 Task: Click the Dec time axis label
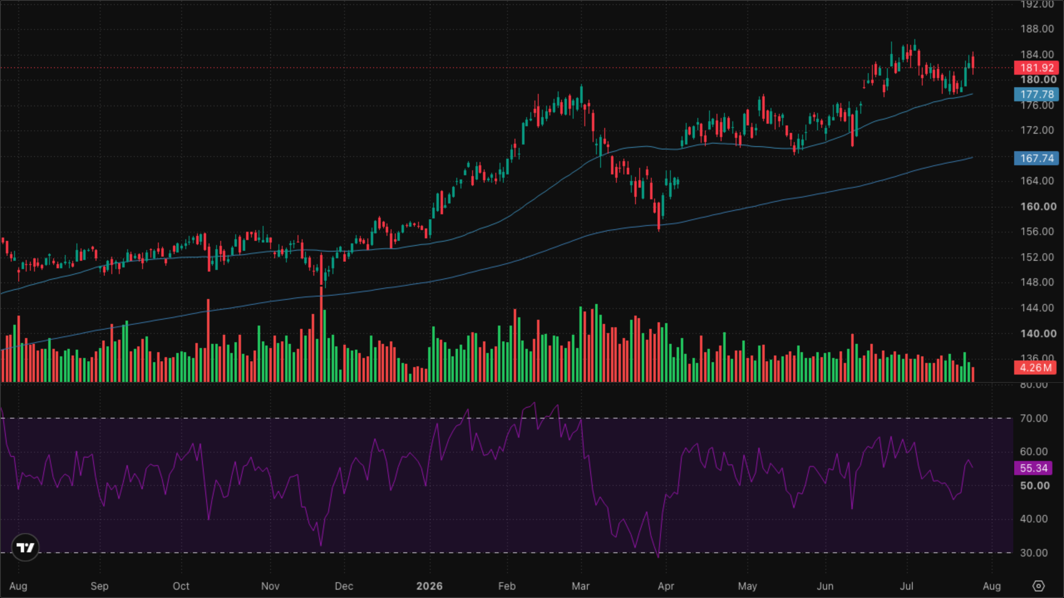pyautogui.click(x=344, y=586)
